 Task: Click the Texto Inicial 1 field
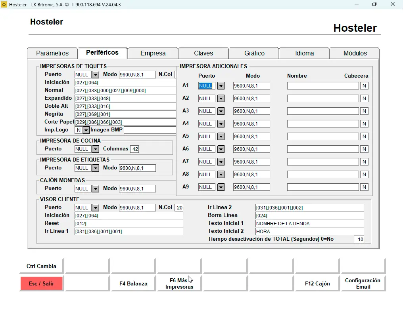coord(310,224)
